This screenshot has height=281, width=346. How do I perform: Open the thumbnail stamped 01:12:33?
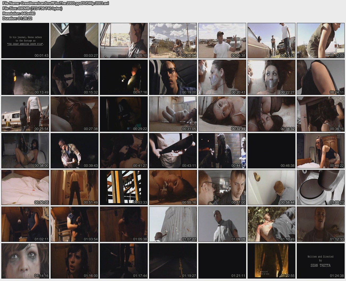point(321,224)
